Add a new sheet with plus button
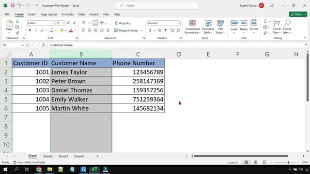 [97, 156]
